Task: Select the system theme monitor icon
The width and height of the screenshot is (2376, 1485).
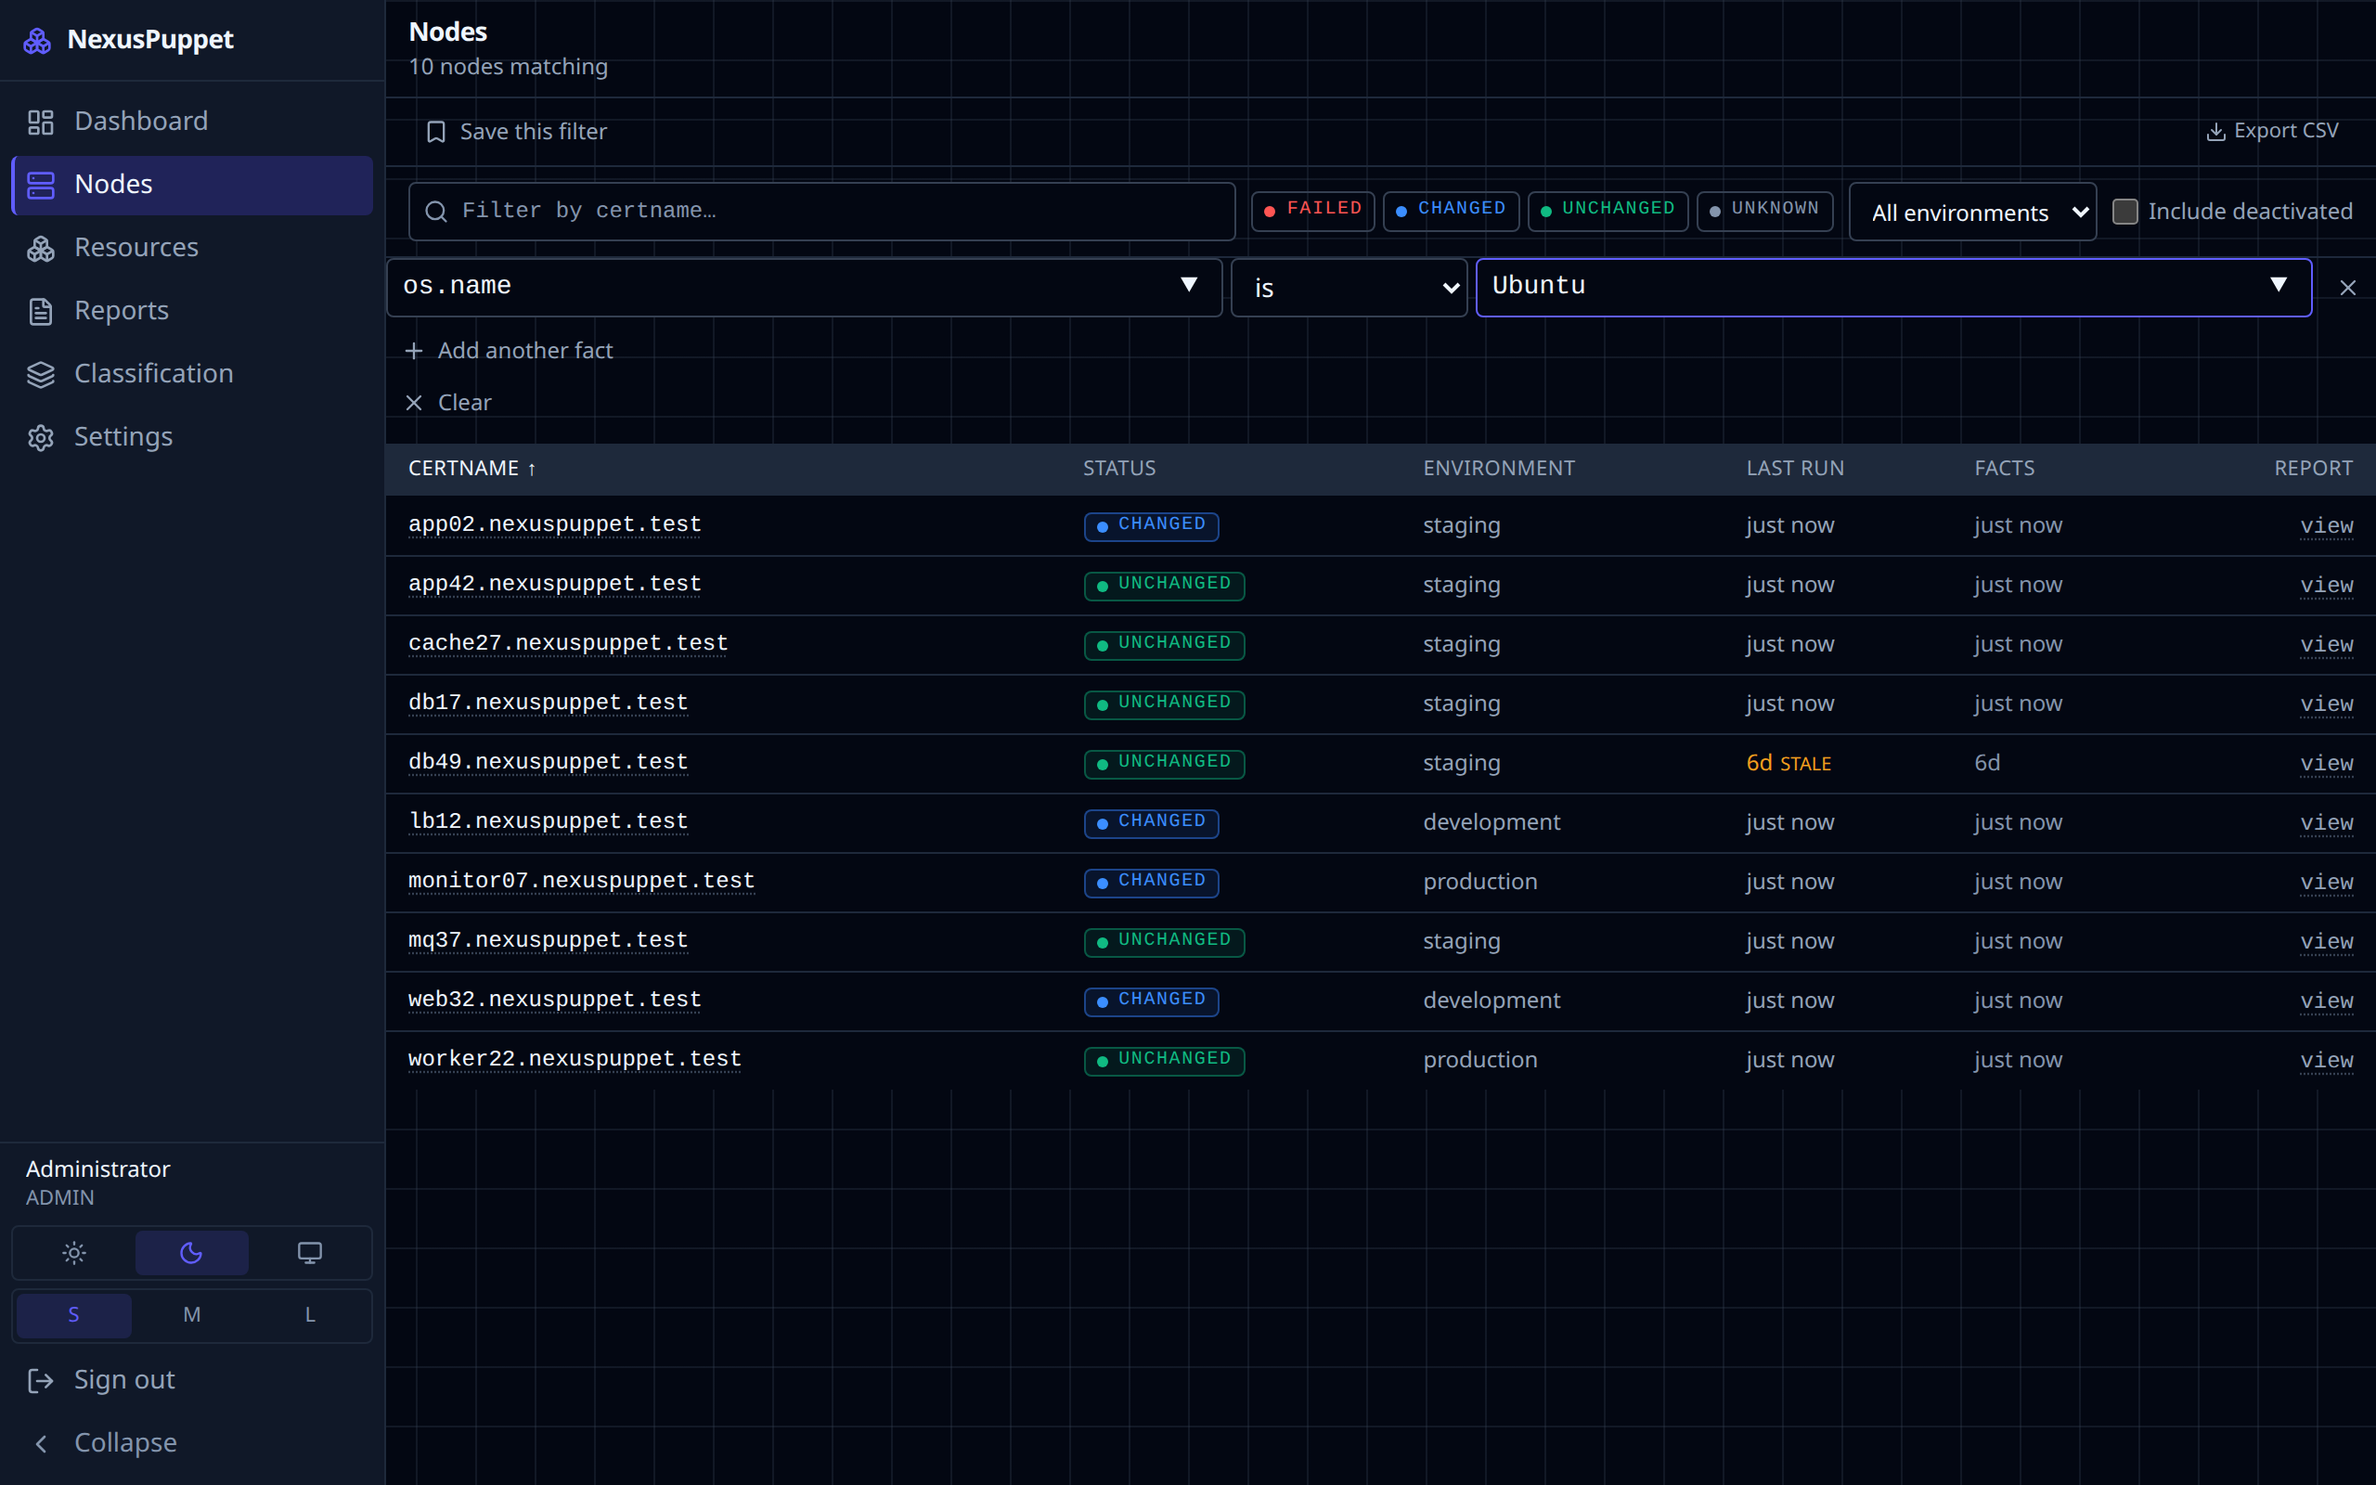Action: 309,1253
